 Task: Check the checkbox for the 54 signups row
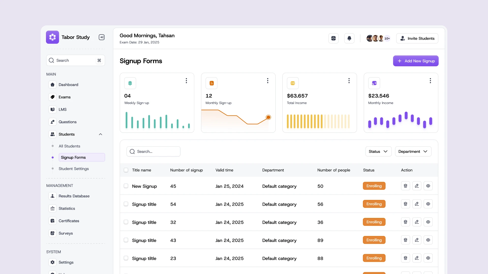(x=126, y=204)
